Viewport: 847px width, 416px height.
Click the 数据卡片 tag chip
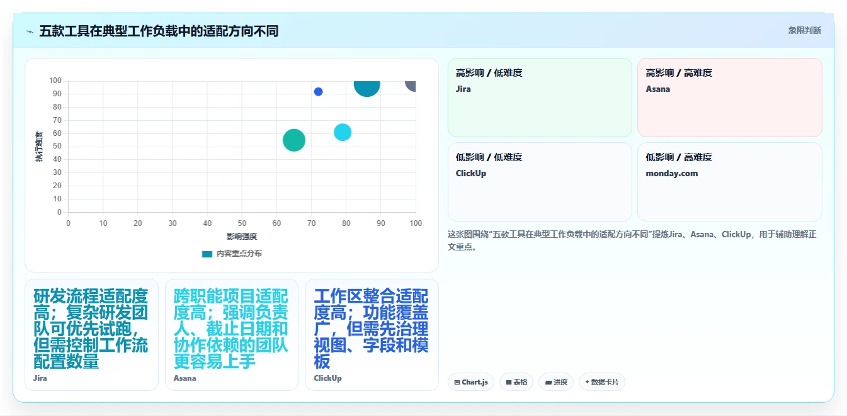[x=602, y=382]
